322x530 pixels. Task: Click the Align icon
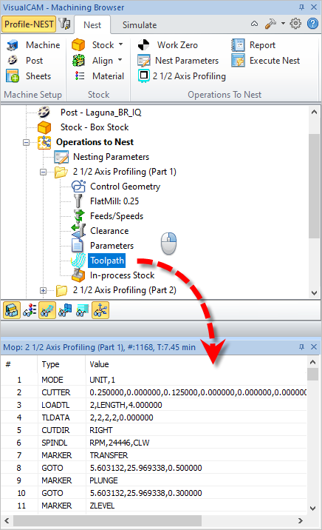click(x=78, y=61)
